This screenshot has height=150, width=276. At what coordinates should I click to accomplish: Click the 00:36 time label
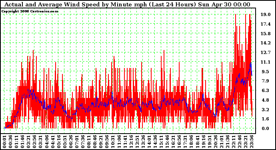pyautogui.click(x=10, y=142)
